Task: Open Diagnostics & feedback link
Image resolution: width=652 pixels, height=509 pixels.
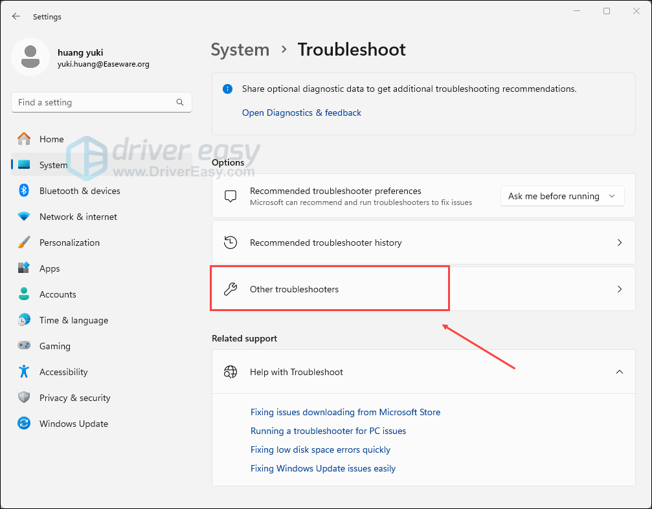Action: [x=301, y=113]
